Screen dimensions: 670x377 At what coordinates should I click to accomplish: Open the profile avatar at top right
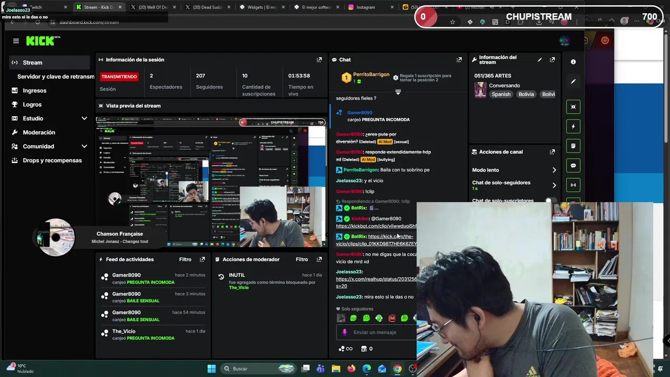(x=564, y=41)
